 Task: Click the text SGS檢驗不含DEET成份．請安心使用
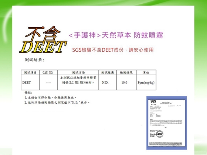point(113,50)
